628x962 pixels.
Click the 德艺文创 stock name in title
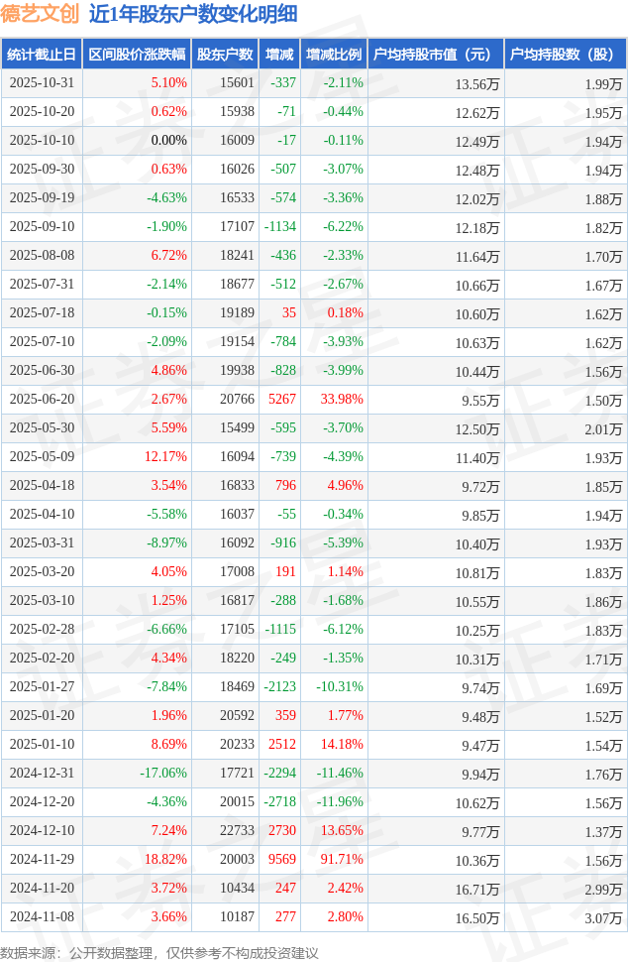[x=41, y=14]
